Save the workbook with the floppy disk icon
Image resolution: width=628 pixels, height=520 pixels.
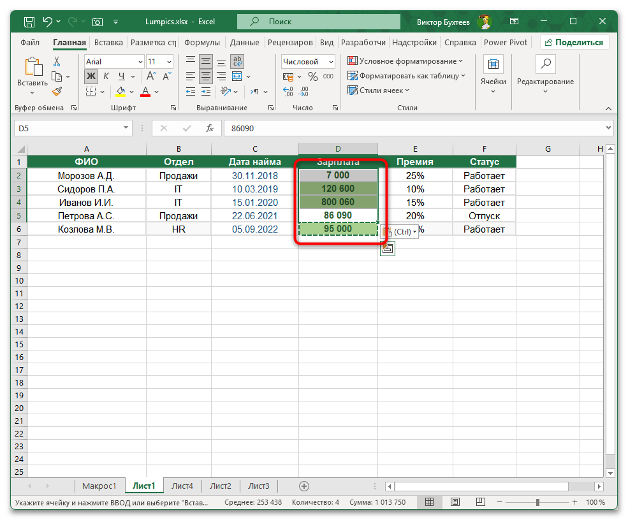29,22
